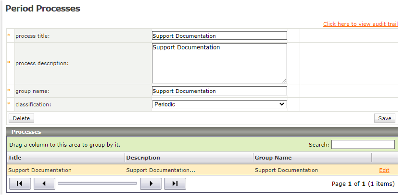The image size is (404, 195).
Task: Focus the group name field
Action: point(219,91)
